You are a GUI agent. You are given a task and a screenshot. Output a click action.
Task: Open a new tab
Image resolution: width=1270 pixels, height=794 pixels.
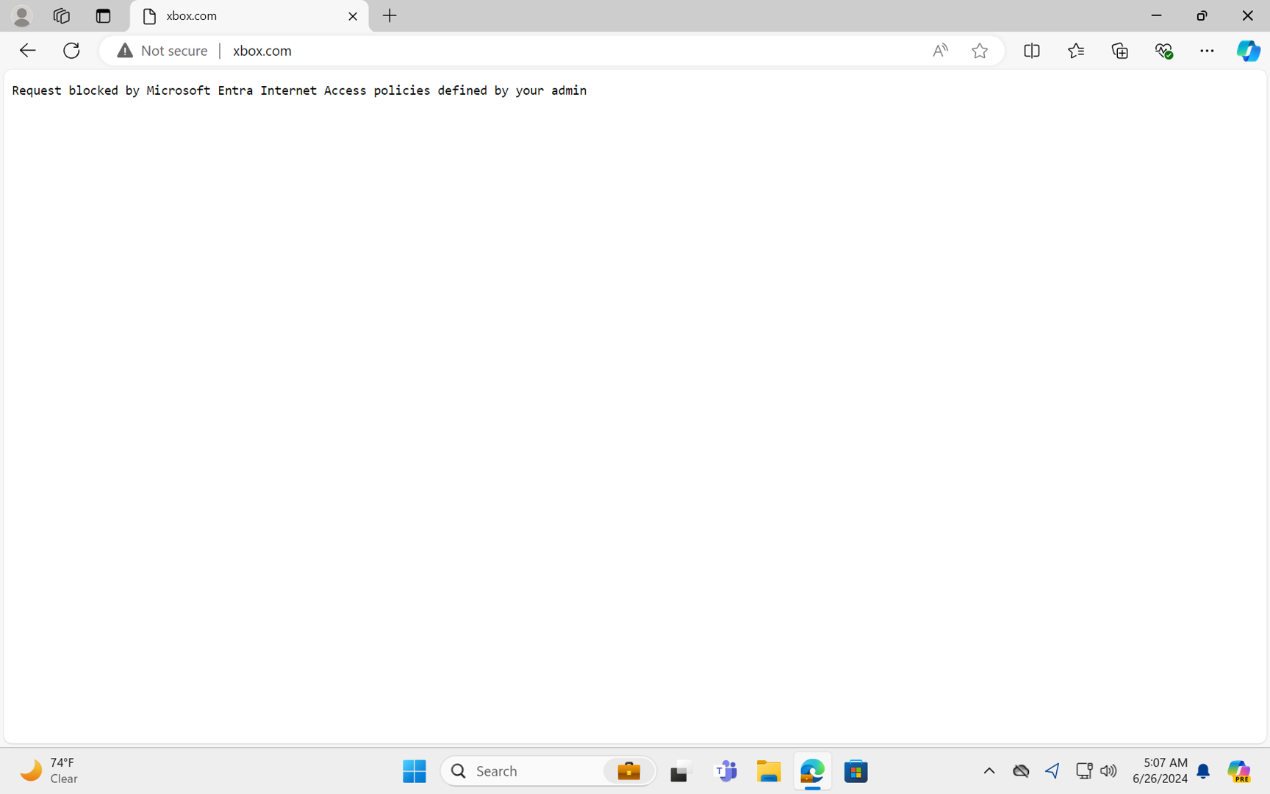point(390,15)
